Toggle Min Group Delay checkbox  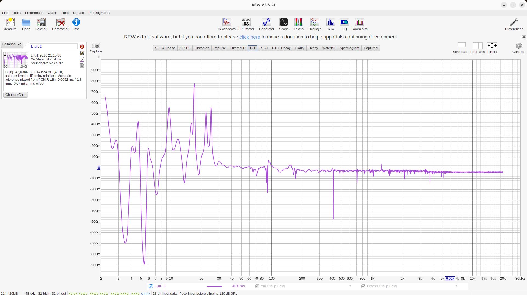[x=257, y=286]
